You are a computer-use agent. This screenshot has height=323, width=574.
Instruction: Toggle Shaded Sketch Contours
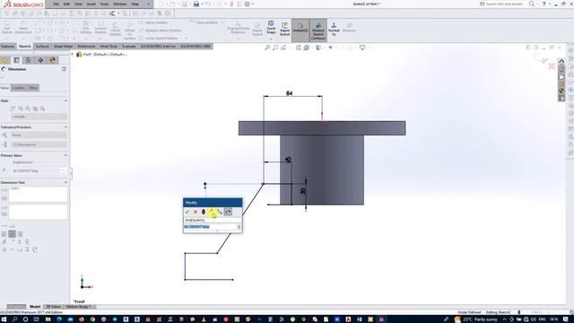click(318, 30)
